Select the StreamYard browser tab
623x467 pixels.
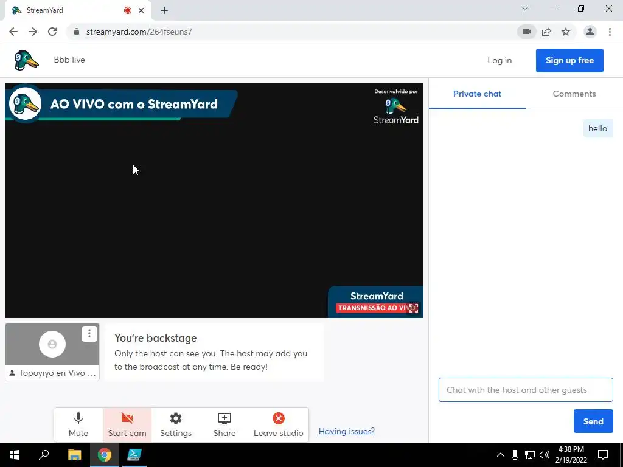click(77, 10)
